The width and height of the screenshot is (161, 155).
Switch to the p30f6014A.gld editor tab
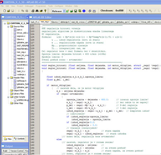94,22
